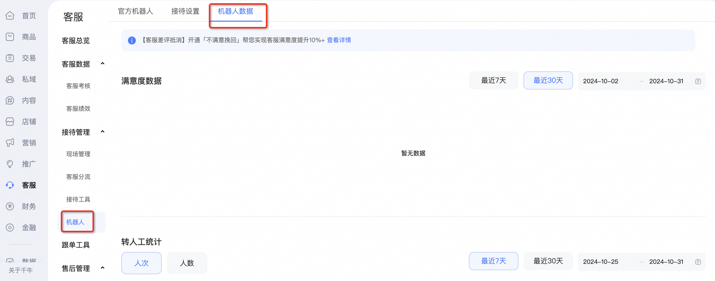This screenshot has width=715, height=281.
Task: Select the 人数 toggle button
Action: tap(187, 263)
